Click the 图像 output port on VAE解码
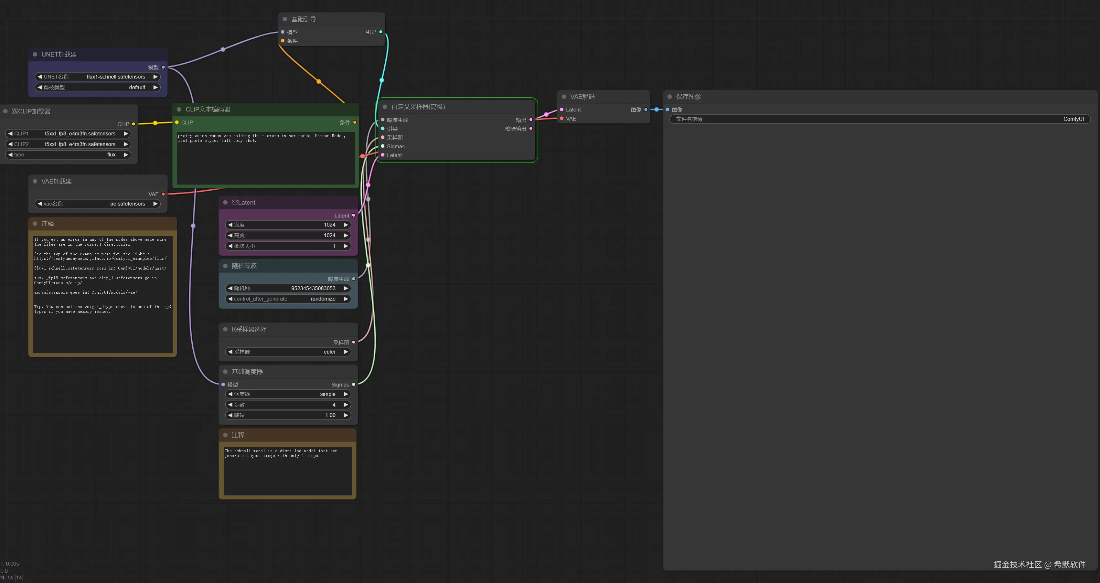 646,110
